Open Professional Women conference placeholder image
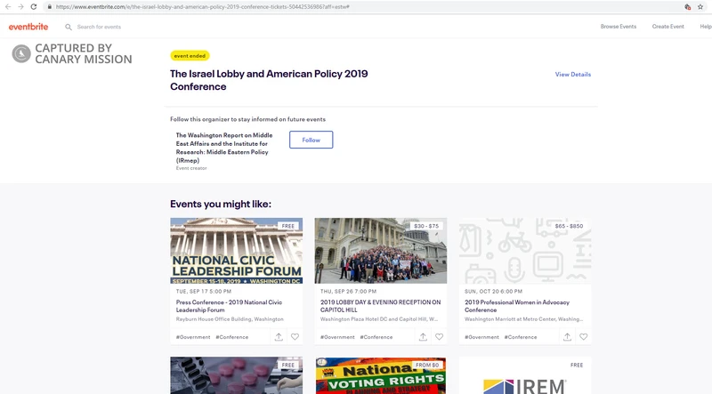712x394 pixels. 525,251
